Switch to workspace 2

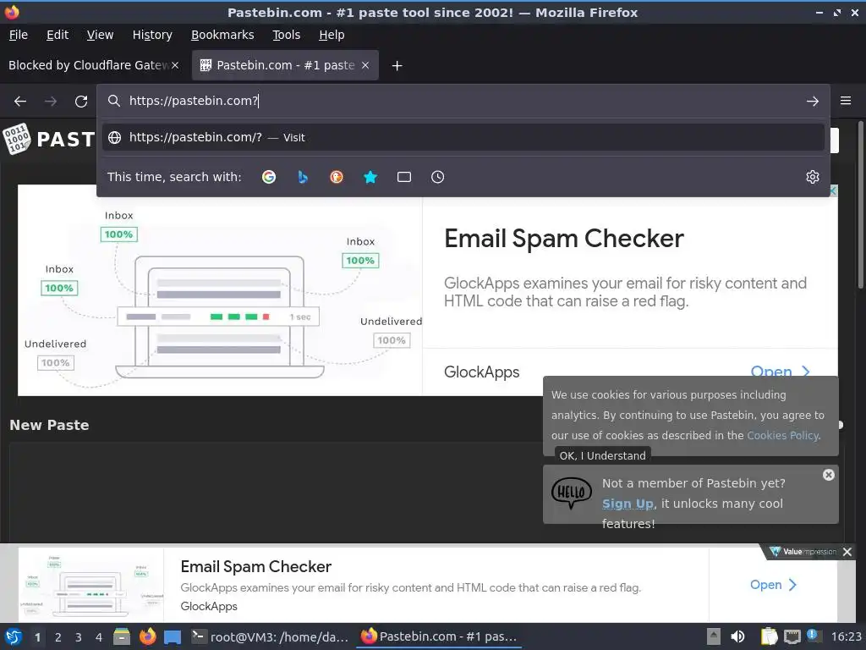click(58, 637)
